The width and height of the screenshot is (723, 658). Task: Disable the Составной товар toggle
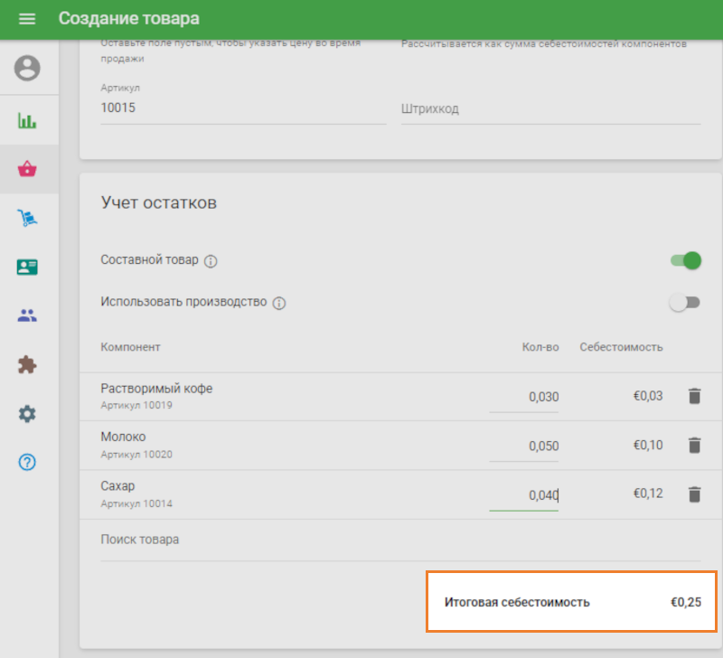(685, 260)
